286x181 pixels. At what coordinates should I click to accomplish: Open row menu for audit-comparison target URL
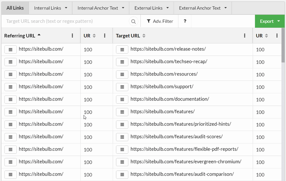tap(122, 175)
